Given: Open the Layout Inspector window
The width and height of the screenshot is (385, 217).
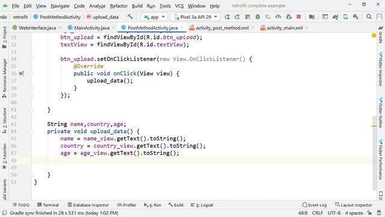Looking at the screenshot, I should point(354,205).
